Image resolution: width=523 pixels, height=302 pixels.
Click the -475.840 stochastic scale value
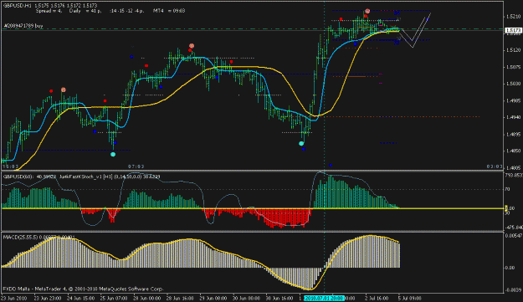(x=514, y=228)
